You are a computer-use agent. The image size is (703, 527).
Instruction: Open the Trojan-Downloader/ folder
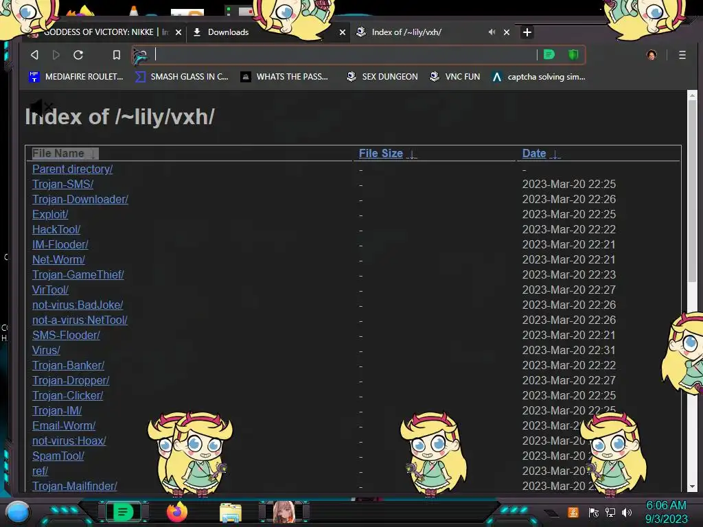[x=80, y=199]
